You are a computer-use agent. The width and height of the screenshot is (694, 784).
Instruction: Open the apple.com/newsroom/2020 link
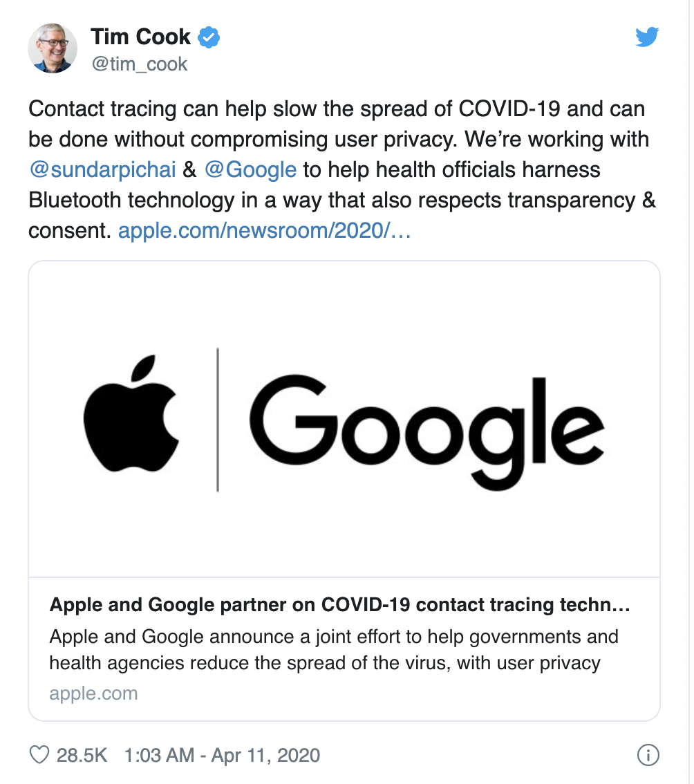coord(265,230)
